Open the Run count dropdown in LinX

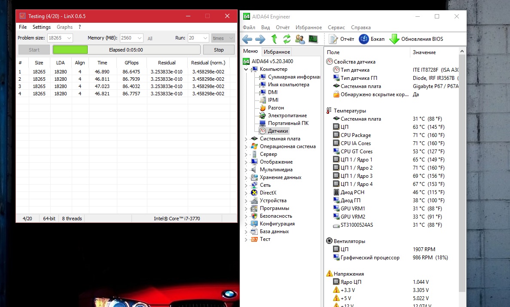click(205, 38)
